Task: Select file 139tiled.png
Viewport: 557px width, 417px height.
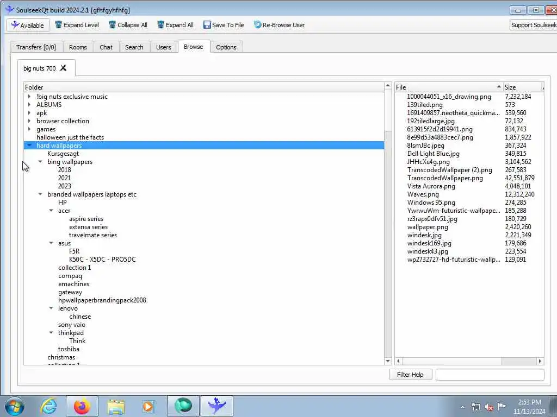Action: click(x=425, y=105)
